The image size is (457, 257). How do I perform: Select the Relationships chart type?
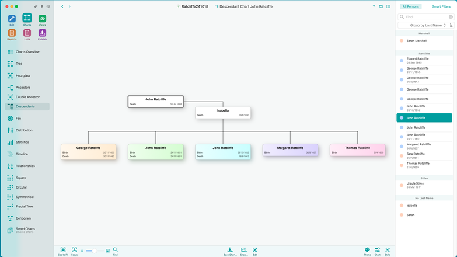click(x=27, y=166)
